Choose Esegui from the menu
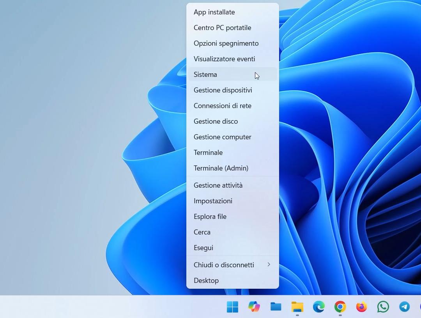This screenshot has height=318, width=421. 203,248
